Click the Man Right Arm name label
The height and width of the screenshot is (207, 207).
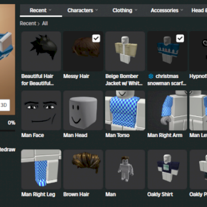[165, 135]
